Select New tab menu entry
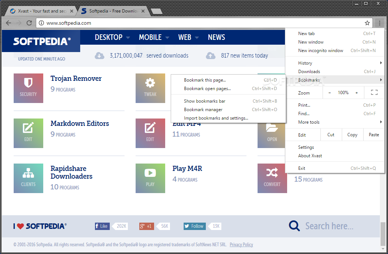The image size is (388, 254). click(335, 34)
